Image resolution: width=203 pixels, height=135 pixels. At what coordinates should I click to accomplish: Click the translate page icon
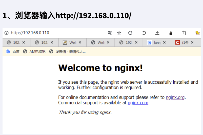[110, 33]
